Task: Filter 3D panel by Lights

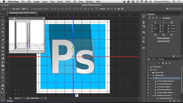Action: click(x=170, y=63)
